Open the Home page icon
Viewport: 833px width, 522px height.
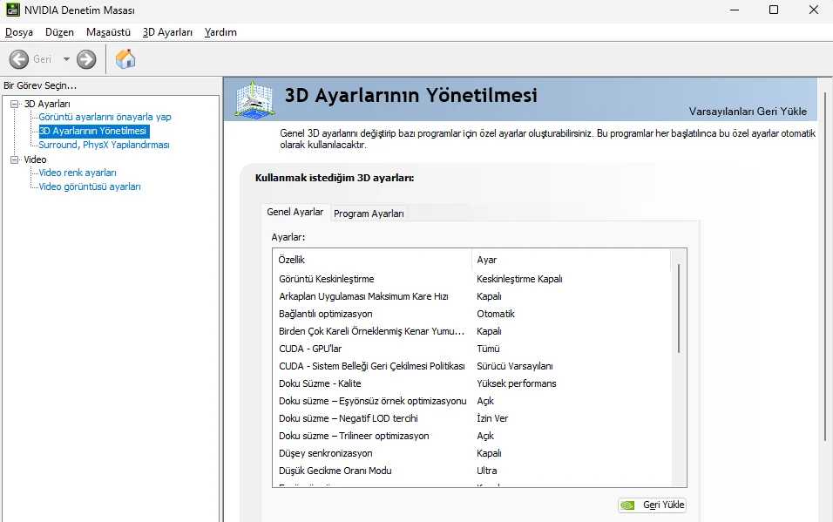125,58
